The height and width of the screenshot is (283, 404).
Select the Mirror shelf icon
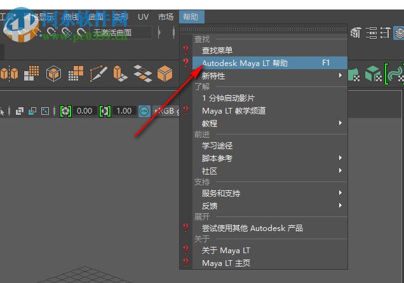10,74
